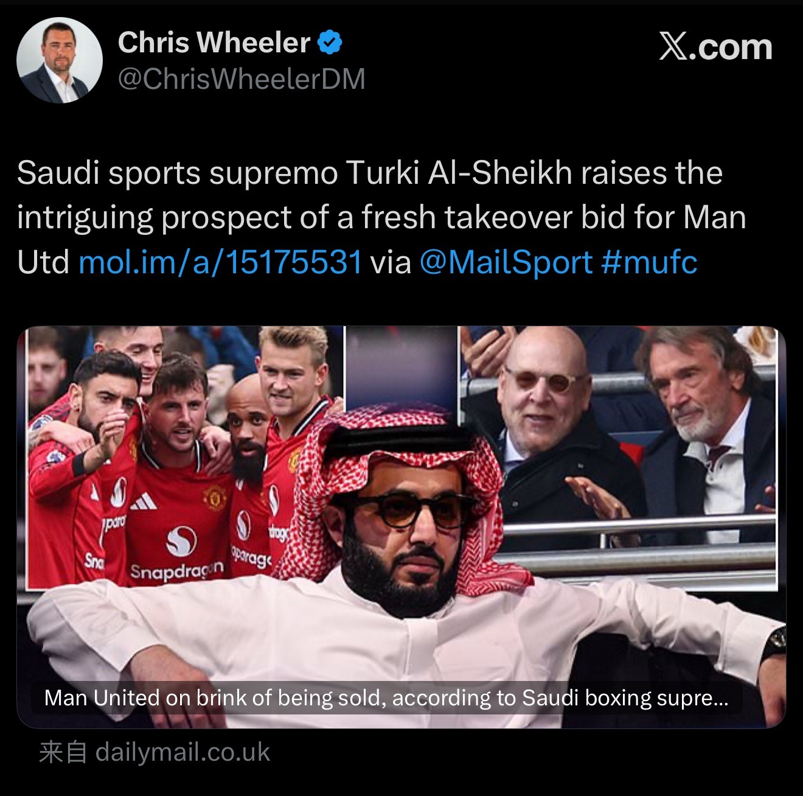Follow the mol.im/a/15175531 article link
This screenshot has width=803, height=796.
221,262
